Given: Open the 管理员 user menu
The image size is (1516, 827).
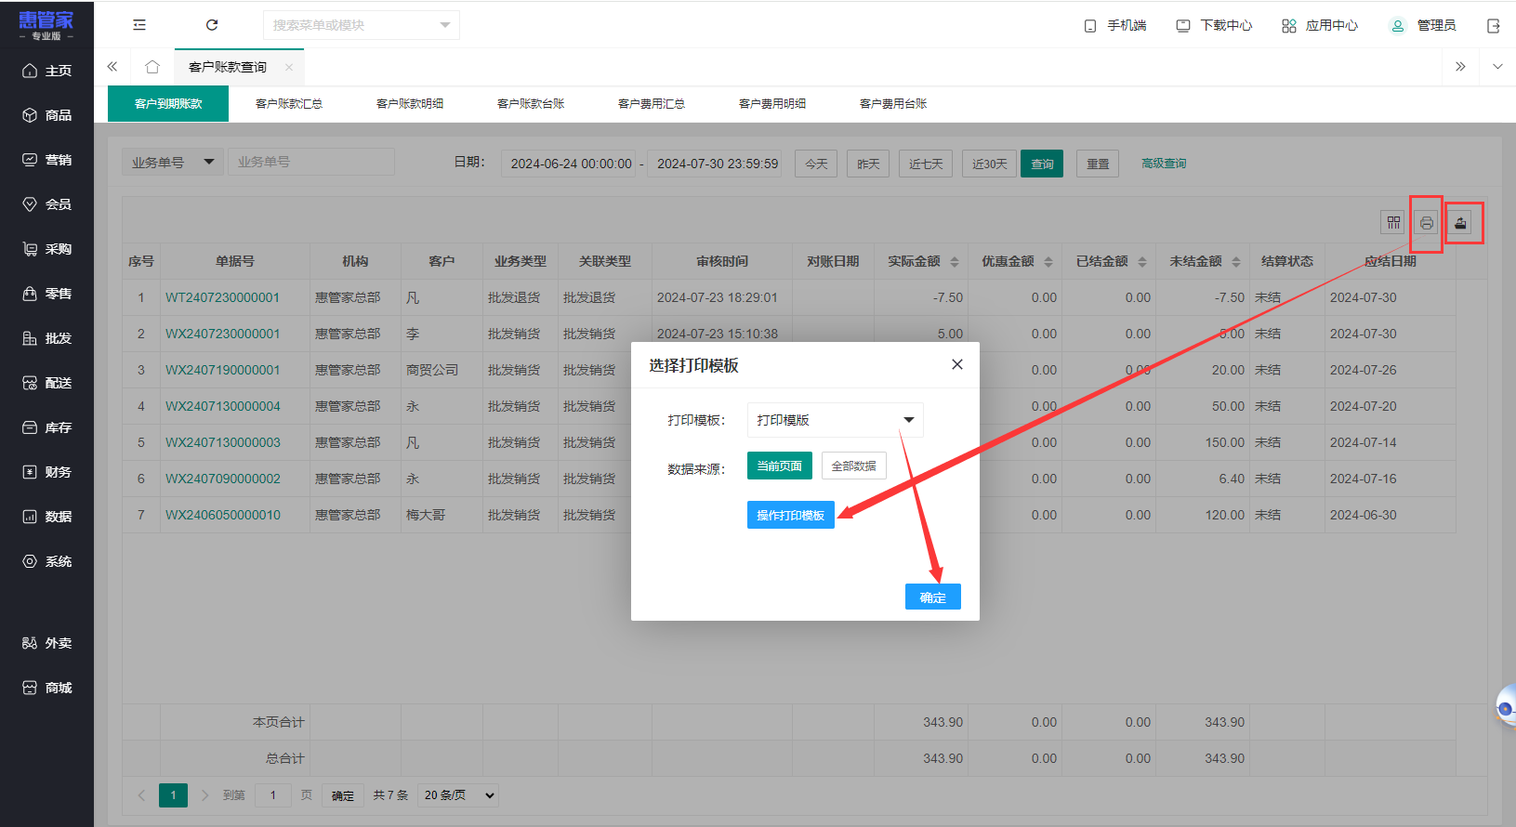Looking at the screenshot, I should pos(1423,25).
